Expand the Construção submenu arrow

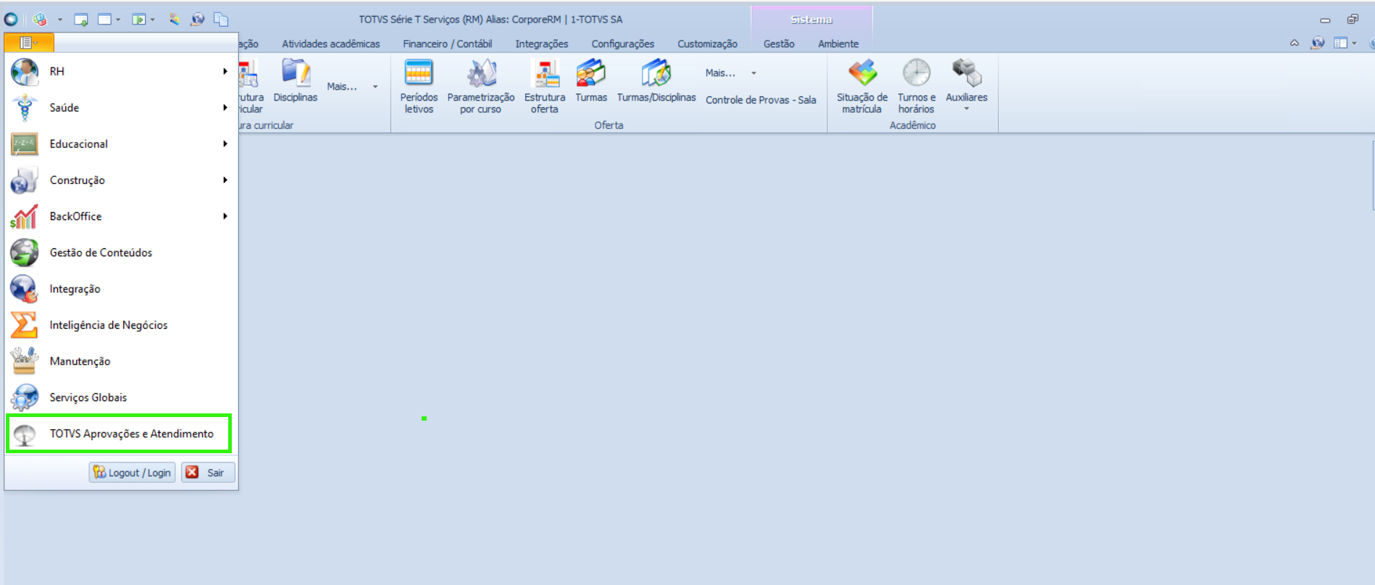[225, 180]
